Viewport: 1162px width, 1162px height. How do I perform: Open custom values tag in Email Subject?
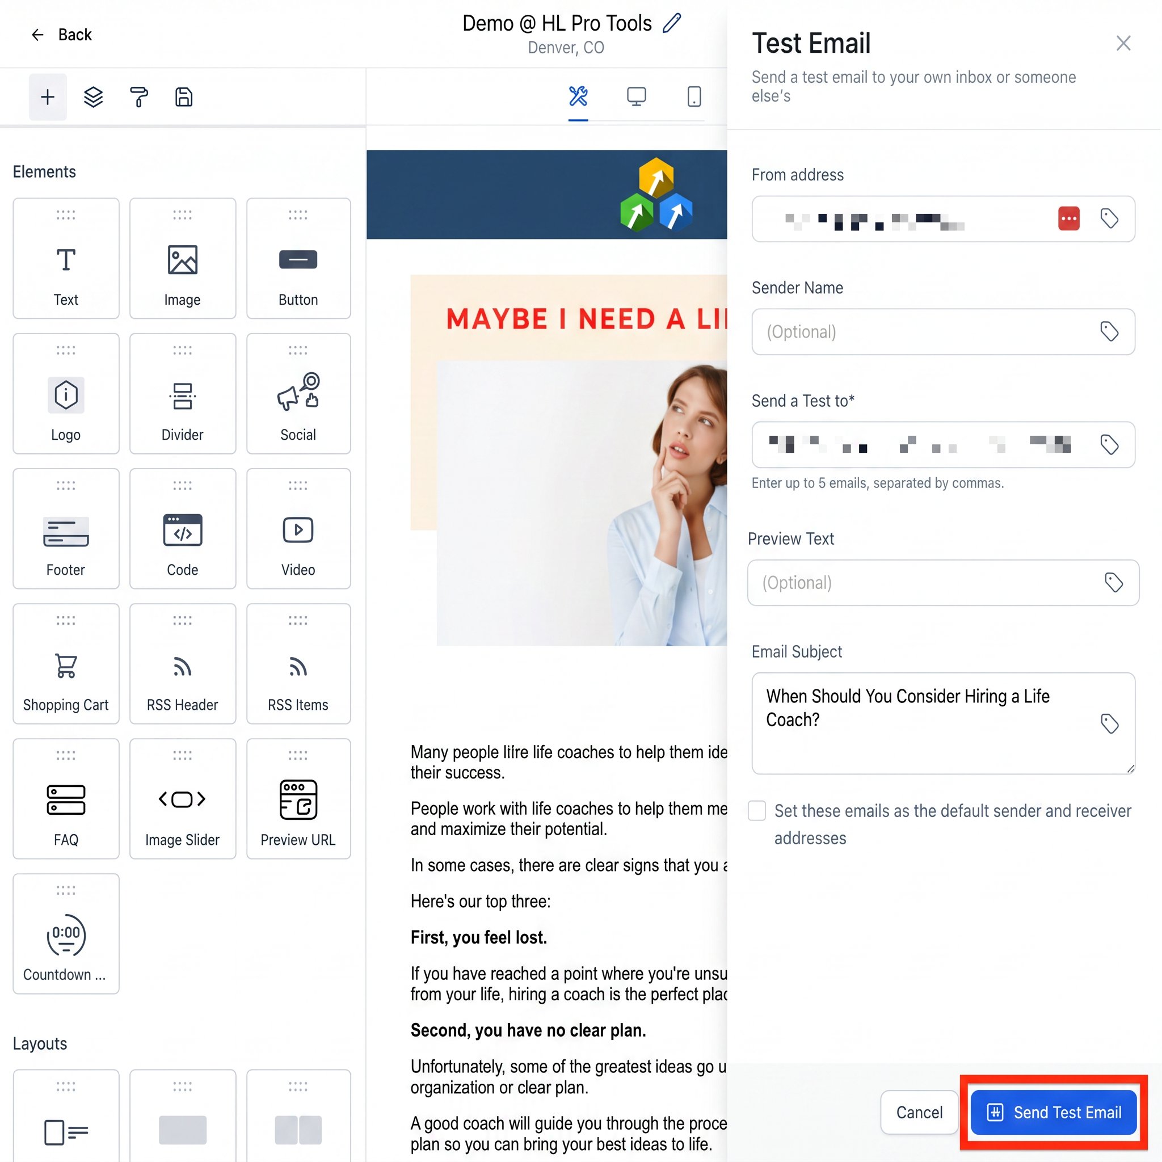[1110, 723]
